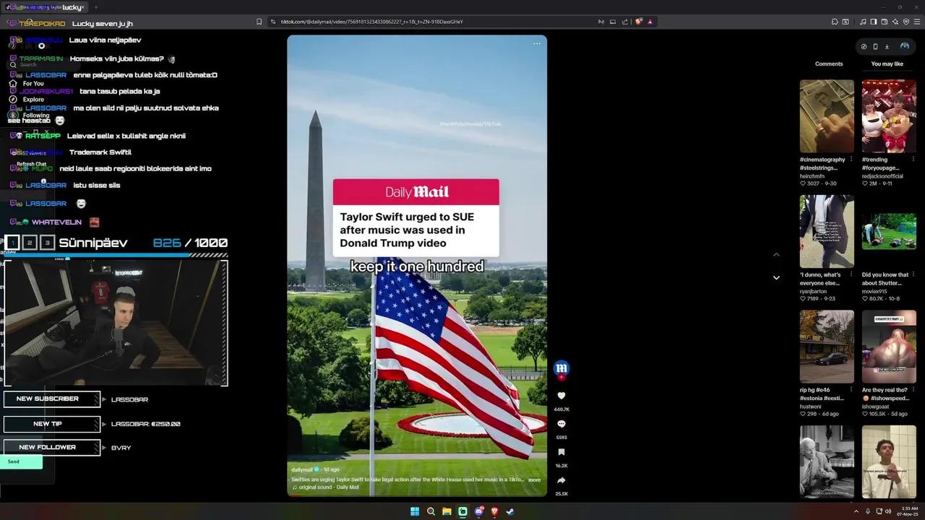Switch to the You may like tab

(887, 64)
